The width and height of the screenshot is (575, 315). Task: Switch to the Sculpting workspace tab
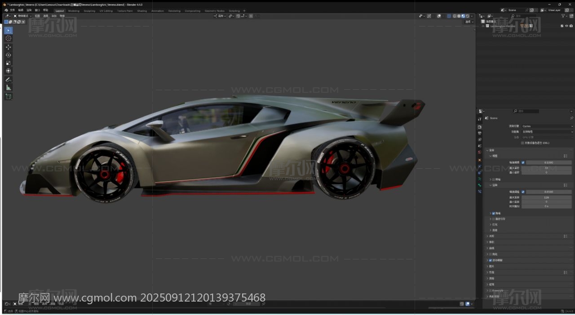pyautogui.click(x=89, y=11)
